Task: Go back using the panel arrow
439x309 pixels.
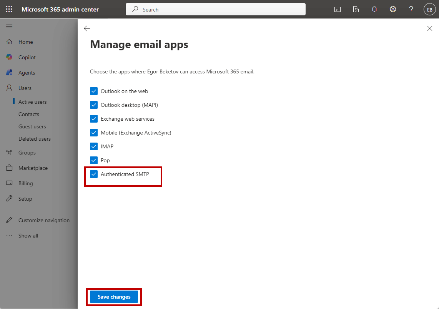Action: pos(87,28)
